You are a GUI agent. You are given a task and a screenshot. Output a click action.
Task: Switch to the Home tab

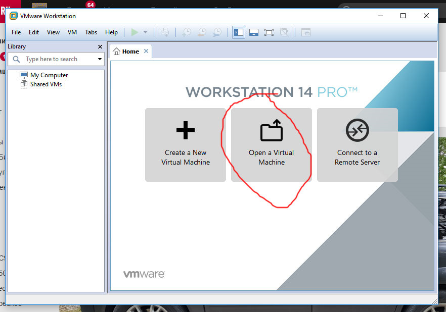(x=130, y=51)
